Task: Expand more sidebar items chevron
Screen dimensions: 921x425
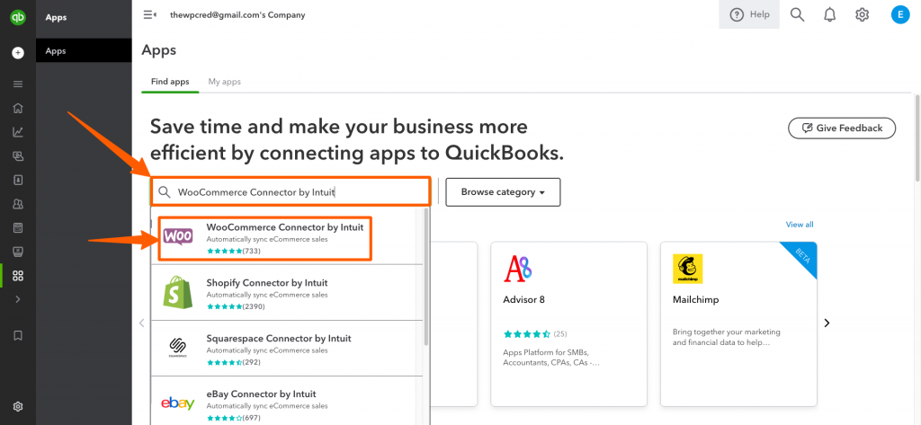Action: 18,299
